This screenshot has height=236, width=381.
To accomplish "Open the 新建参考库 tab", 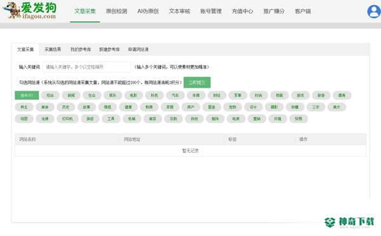I will (x=109, y=49).
